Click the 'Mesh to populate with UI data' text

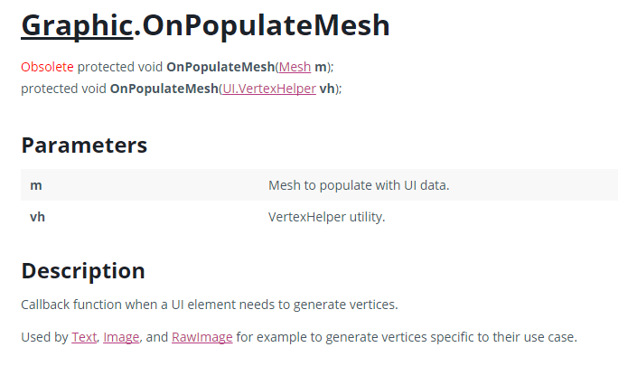(x=359, y=185)
